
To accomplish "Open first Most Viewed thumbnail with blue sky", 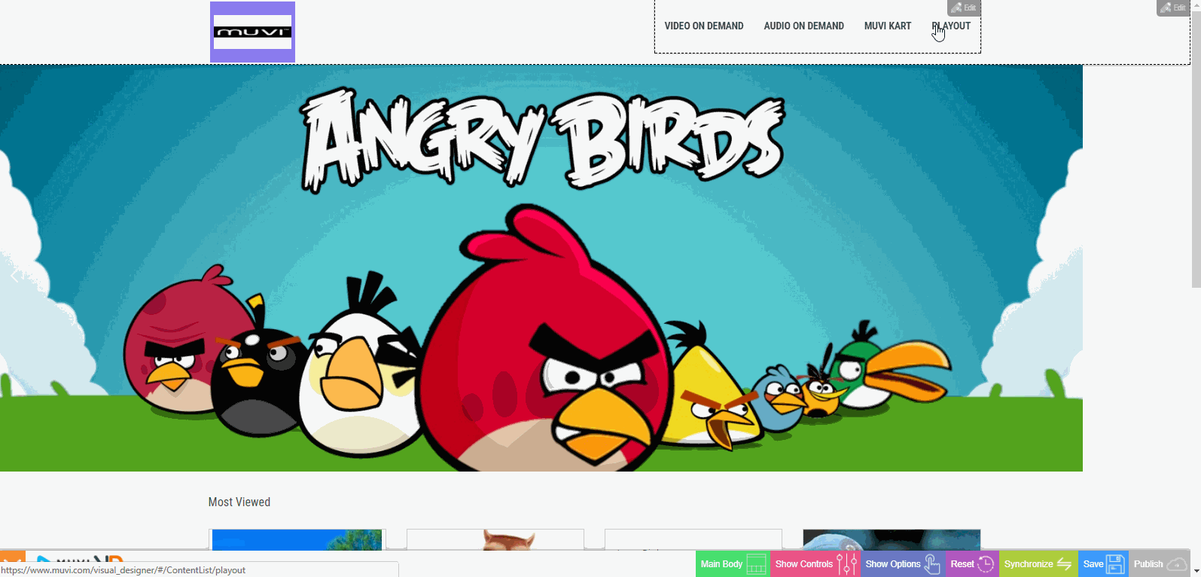I will pos(297,539).
